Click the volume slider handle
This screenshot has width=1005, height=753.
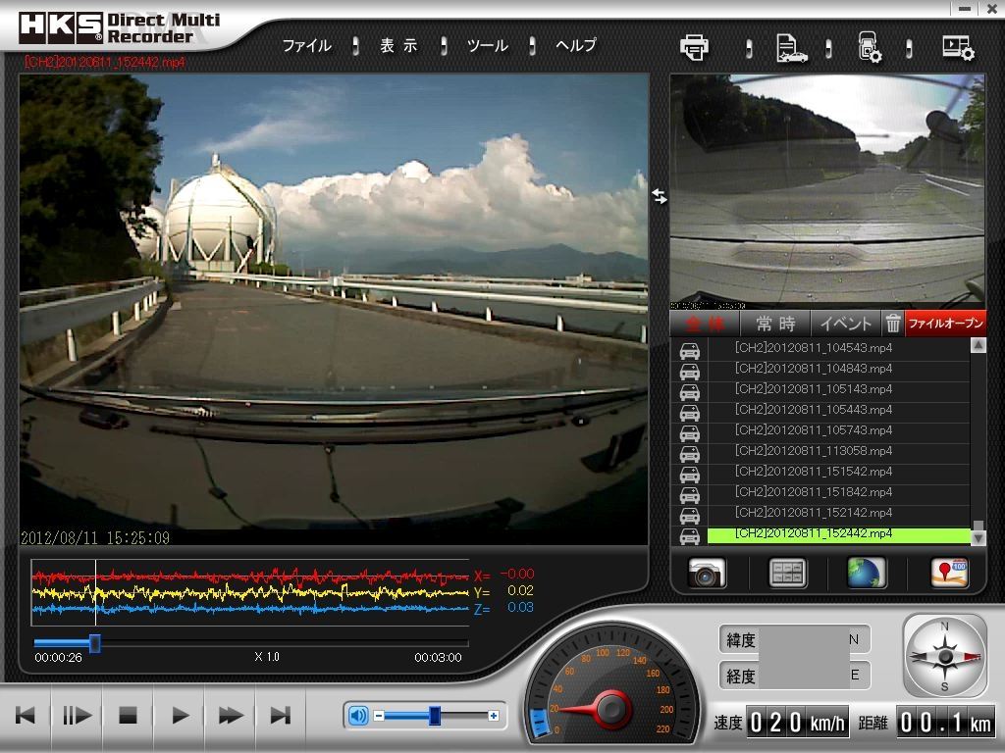point(435,716)
